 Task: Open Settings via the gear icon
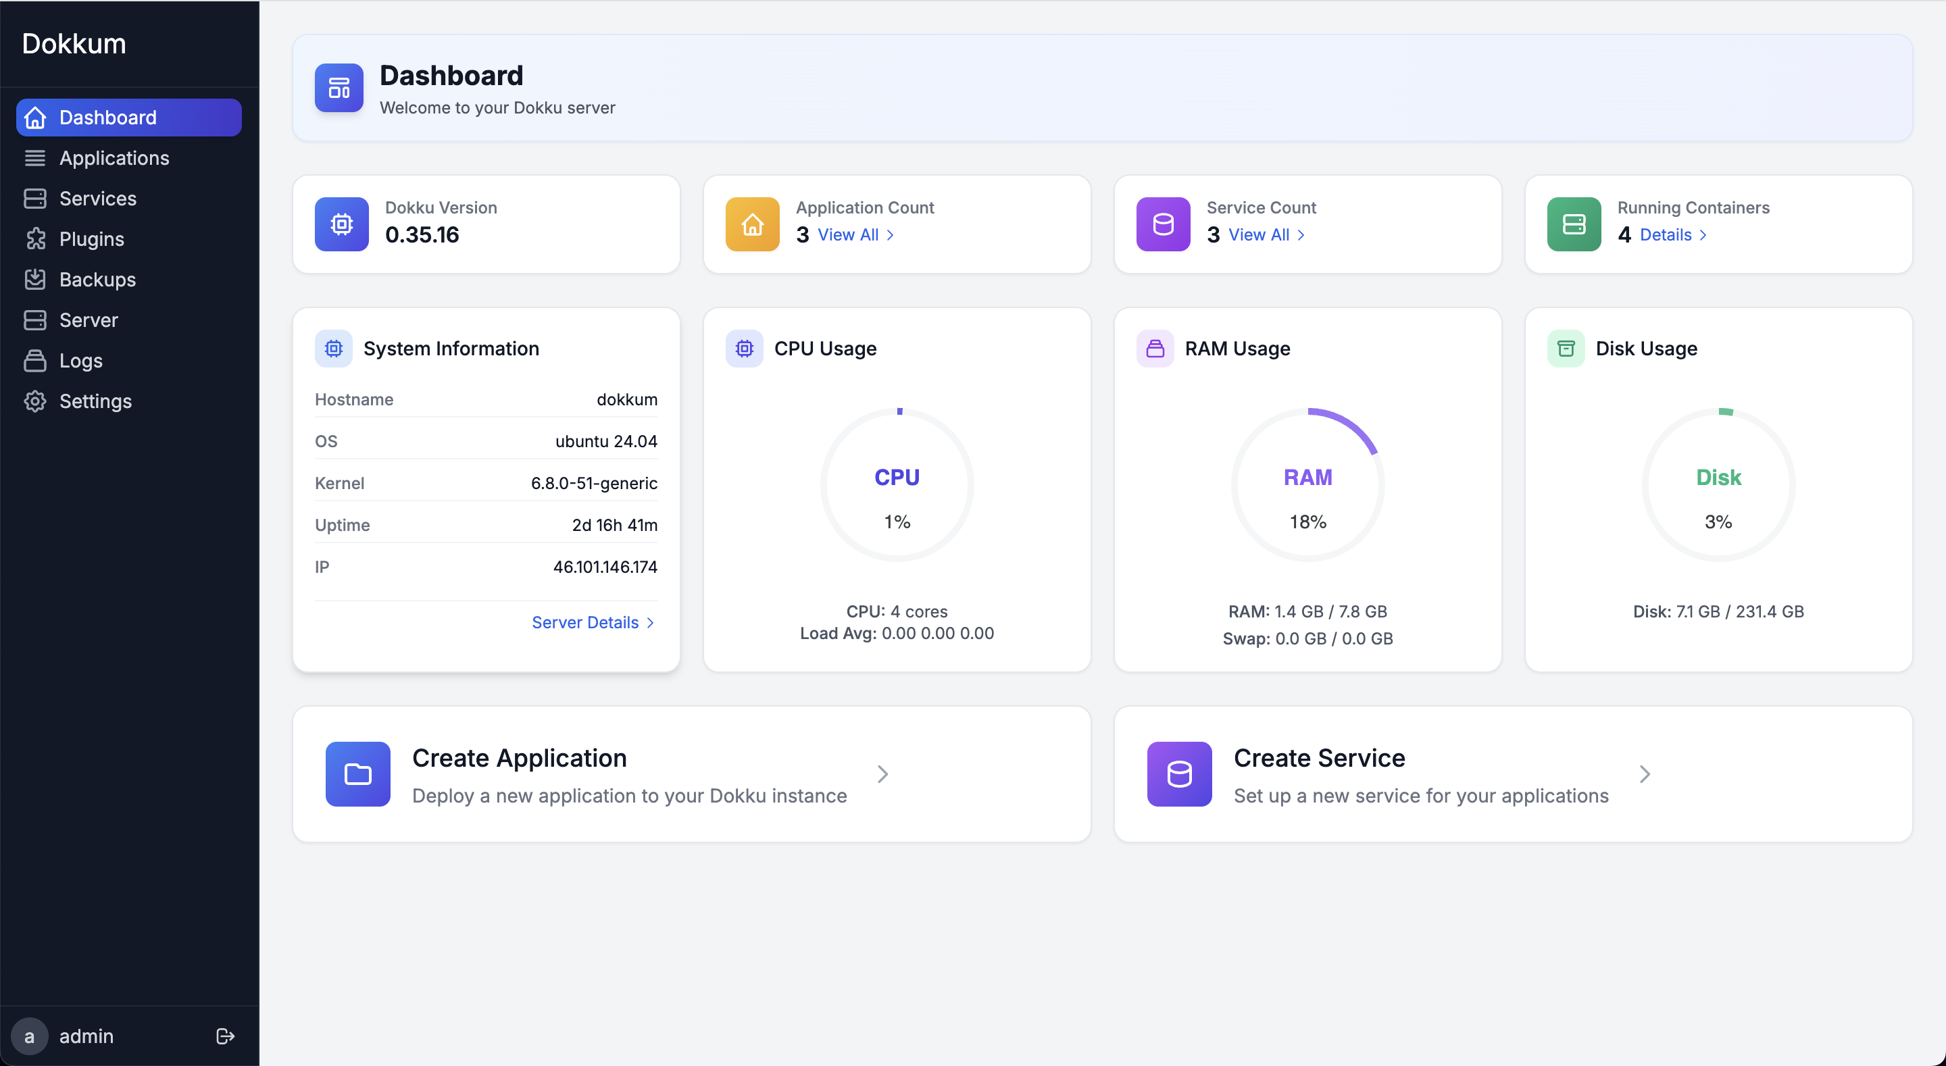pos(34,401)
